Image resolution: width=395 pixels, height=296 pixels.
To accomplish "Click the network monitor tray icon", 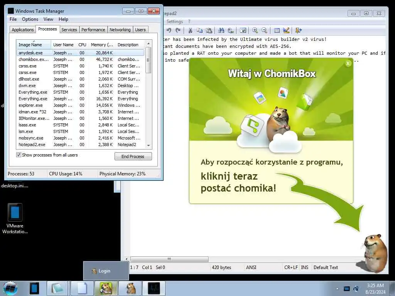I will point(347,289).
